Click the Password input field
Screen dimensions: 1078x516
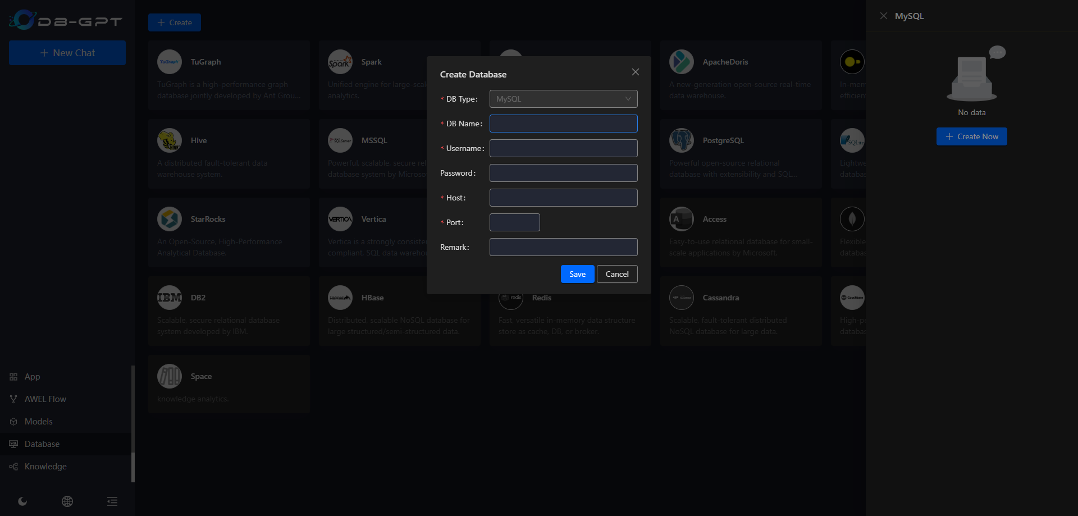[x=563, y=173]
